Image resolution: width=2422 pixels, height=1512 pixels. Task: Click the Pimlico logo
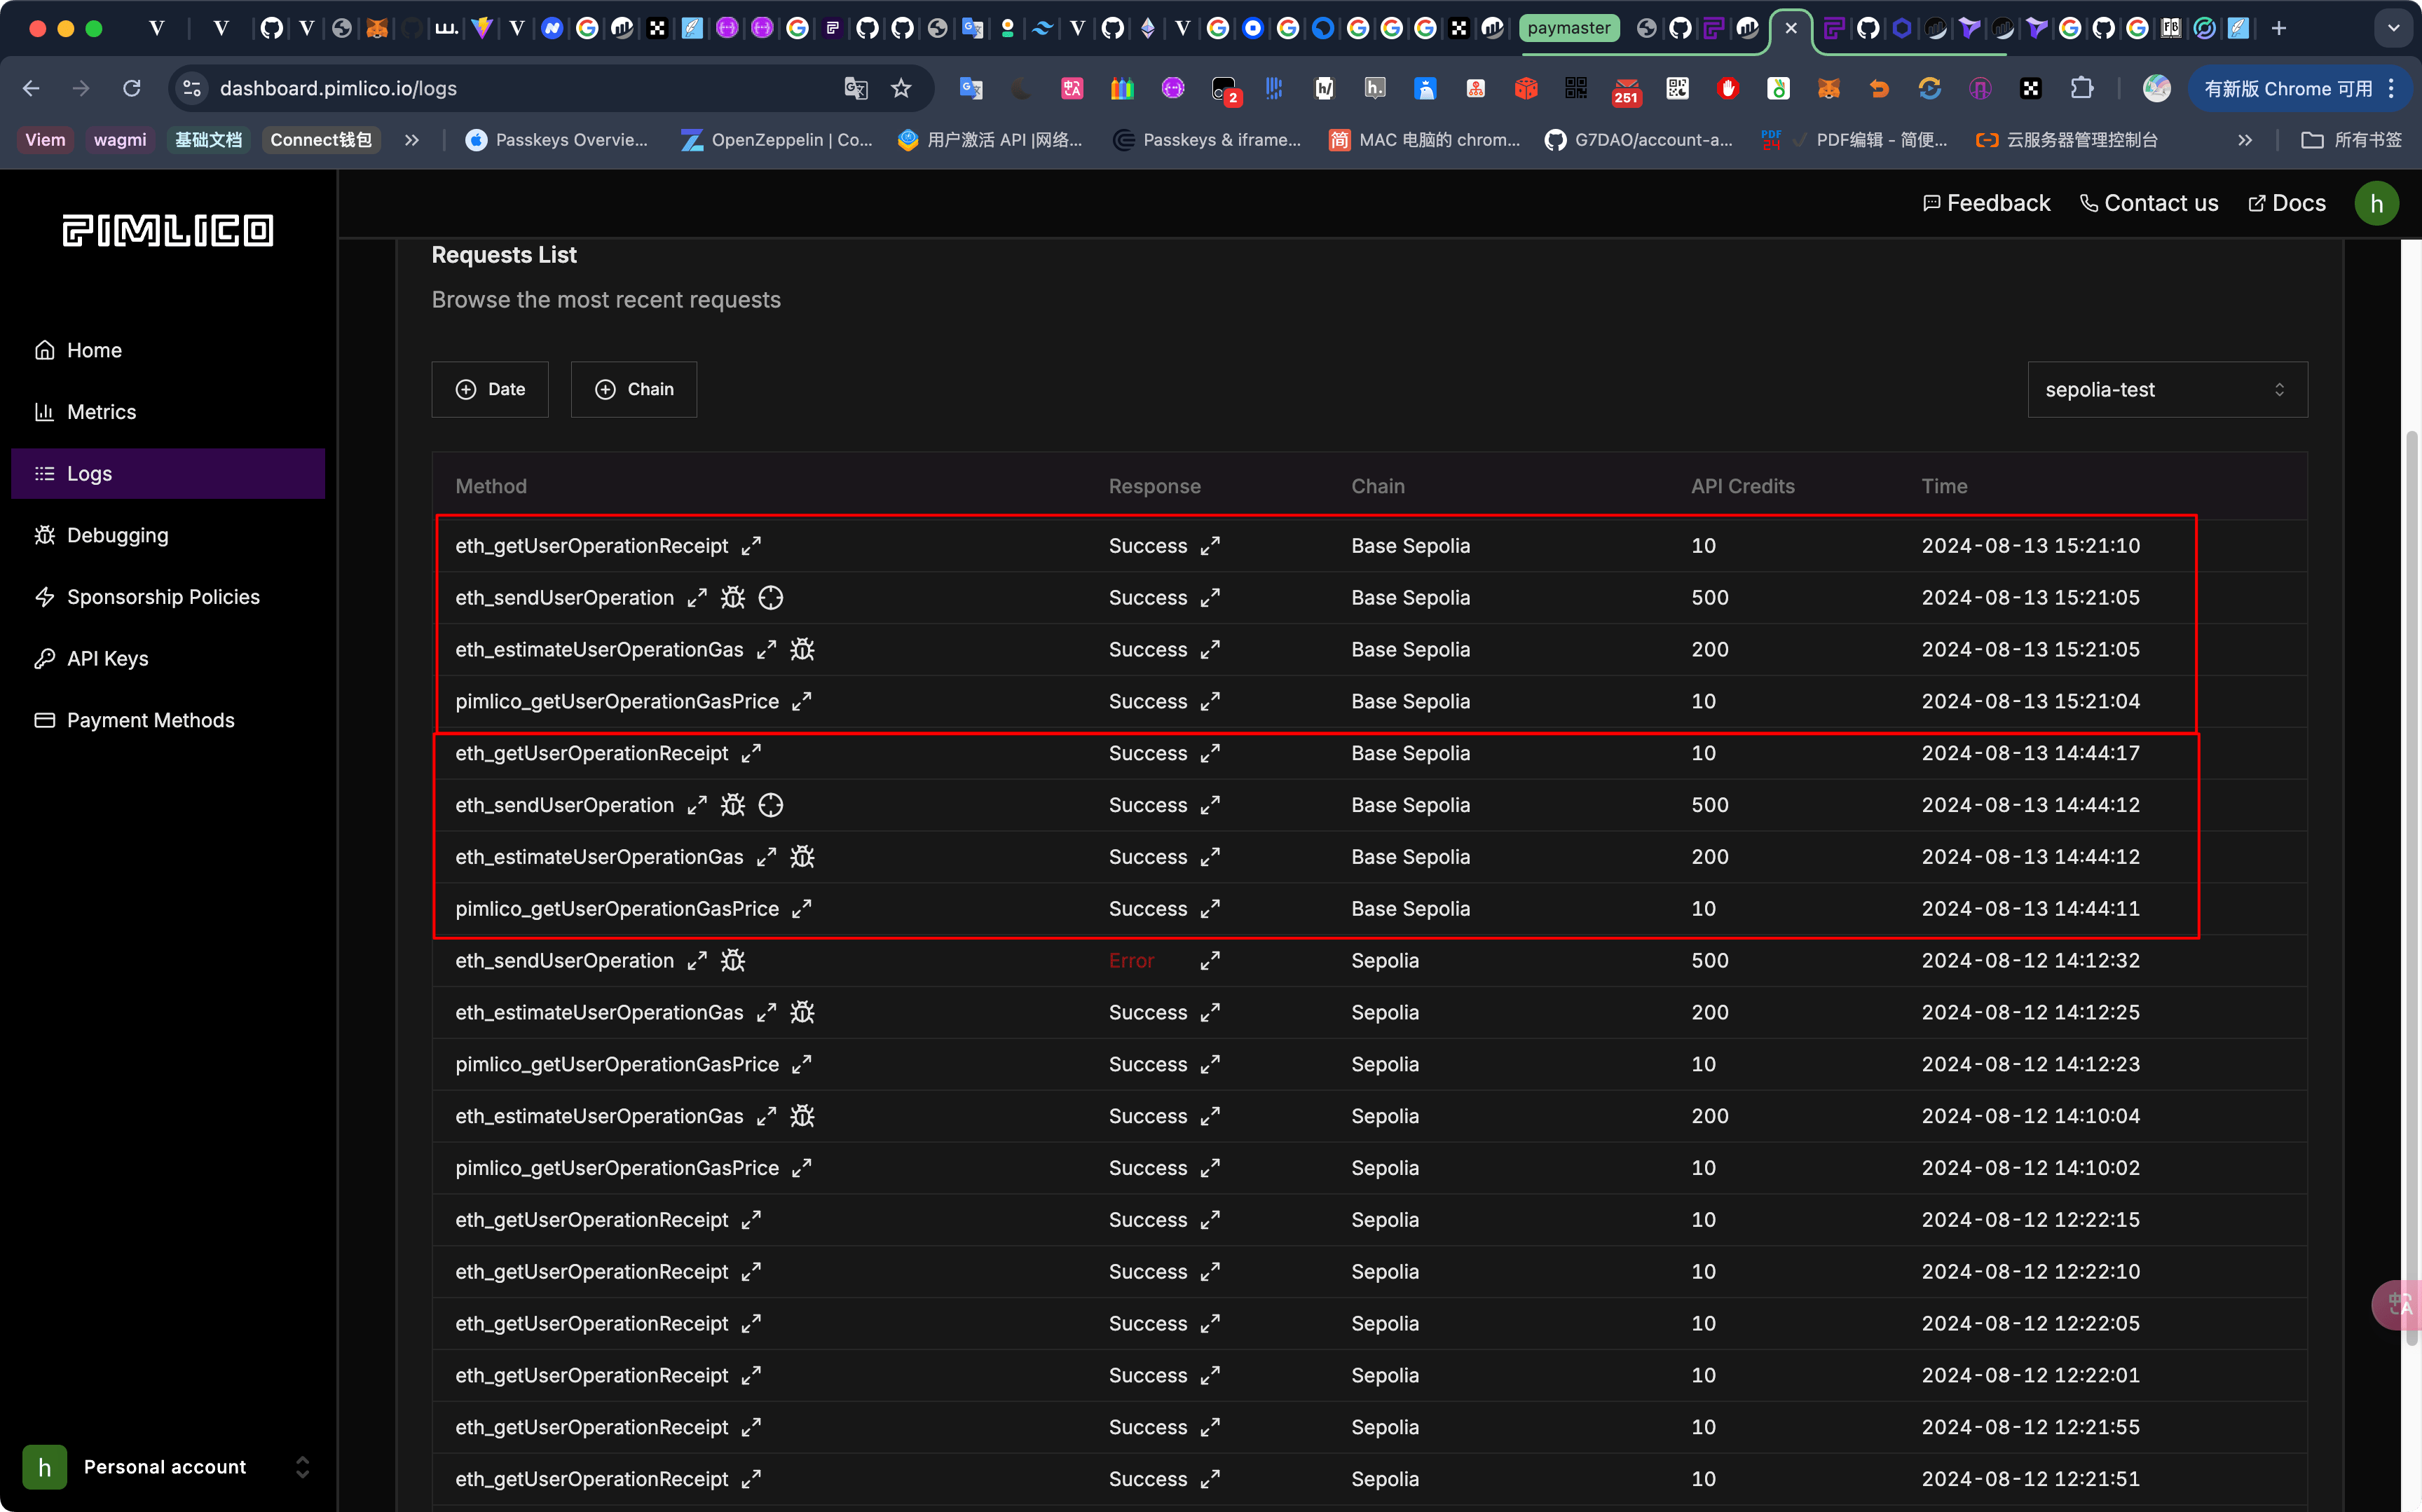[x=168, y=231]
